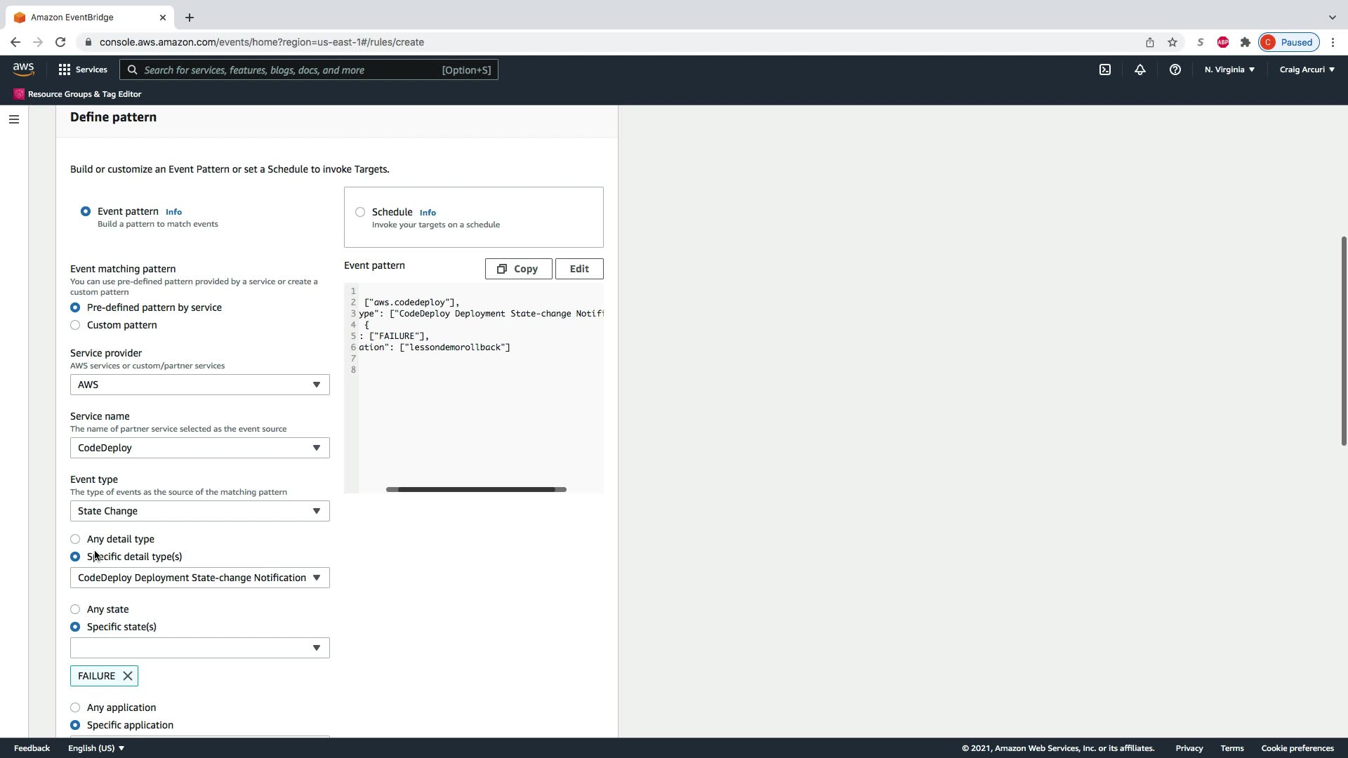Bookmark page with star icon
The image size is (1348, 758).
[1172, 42]
